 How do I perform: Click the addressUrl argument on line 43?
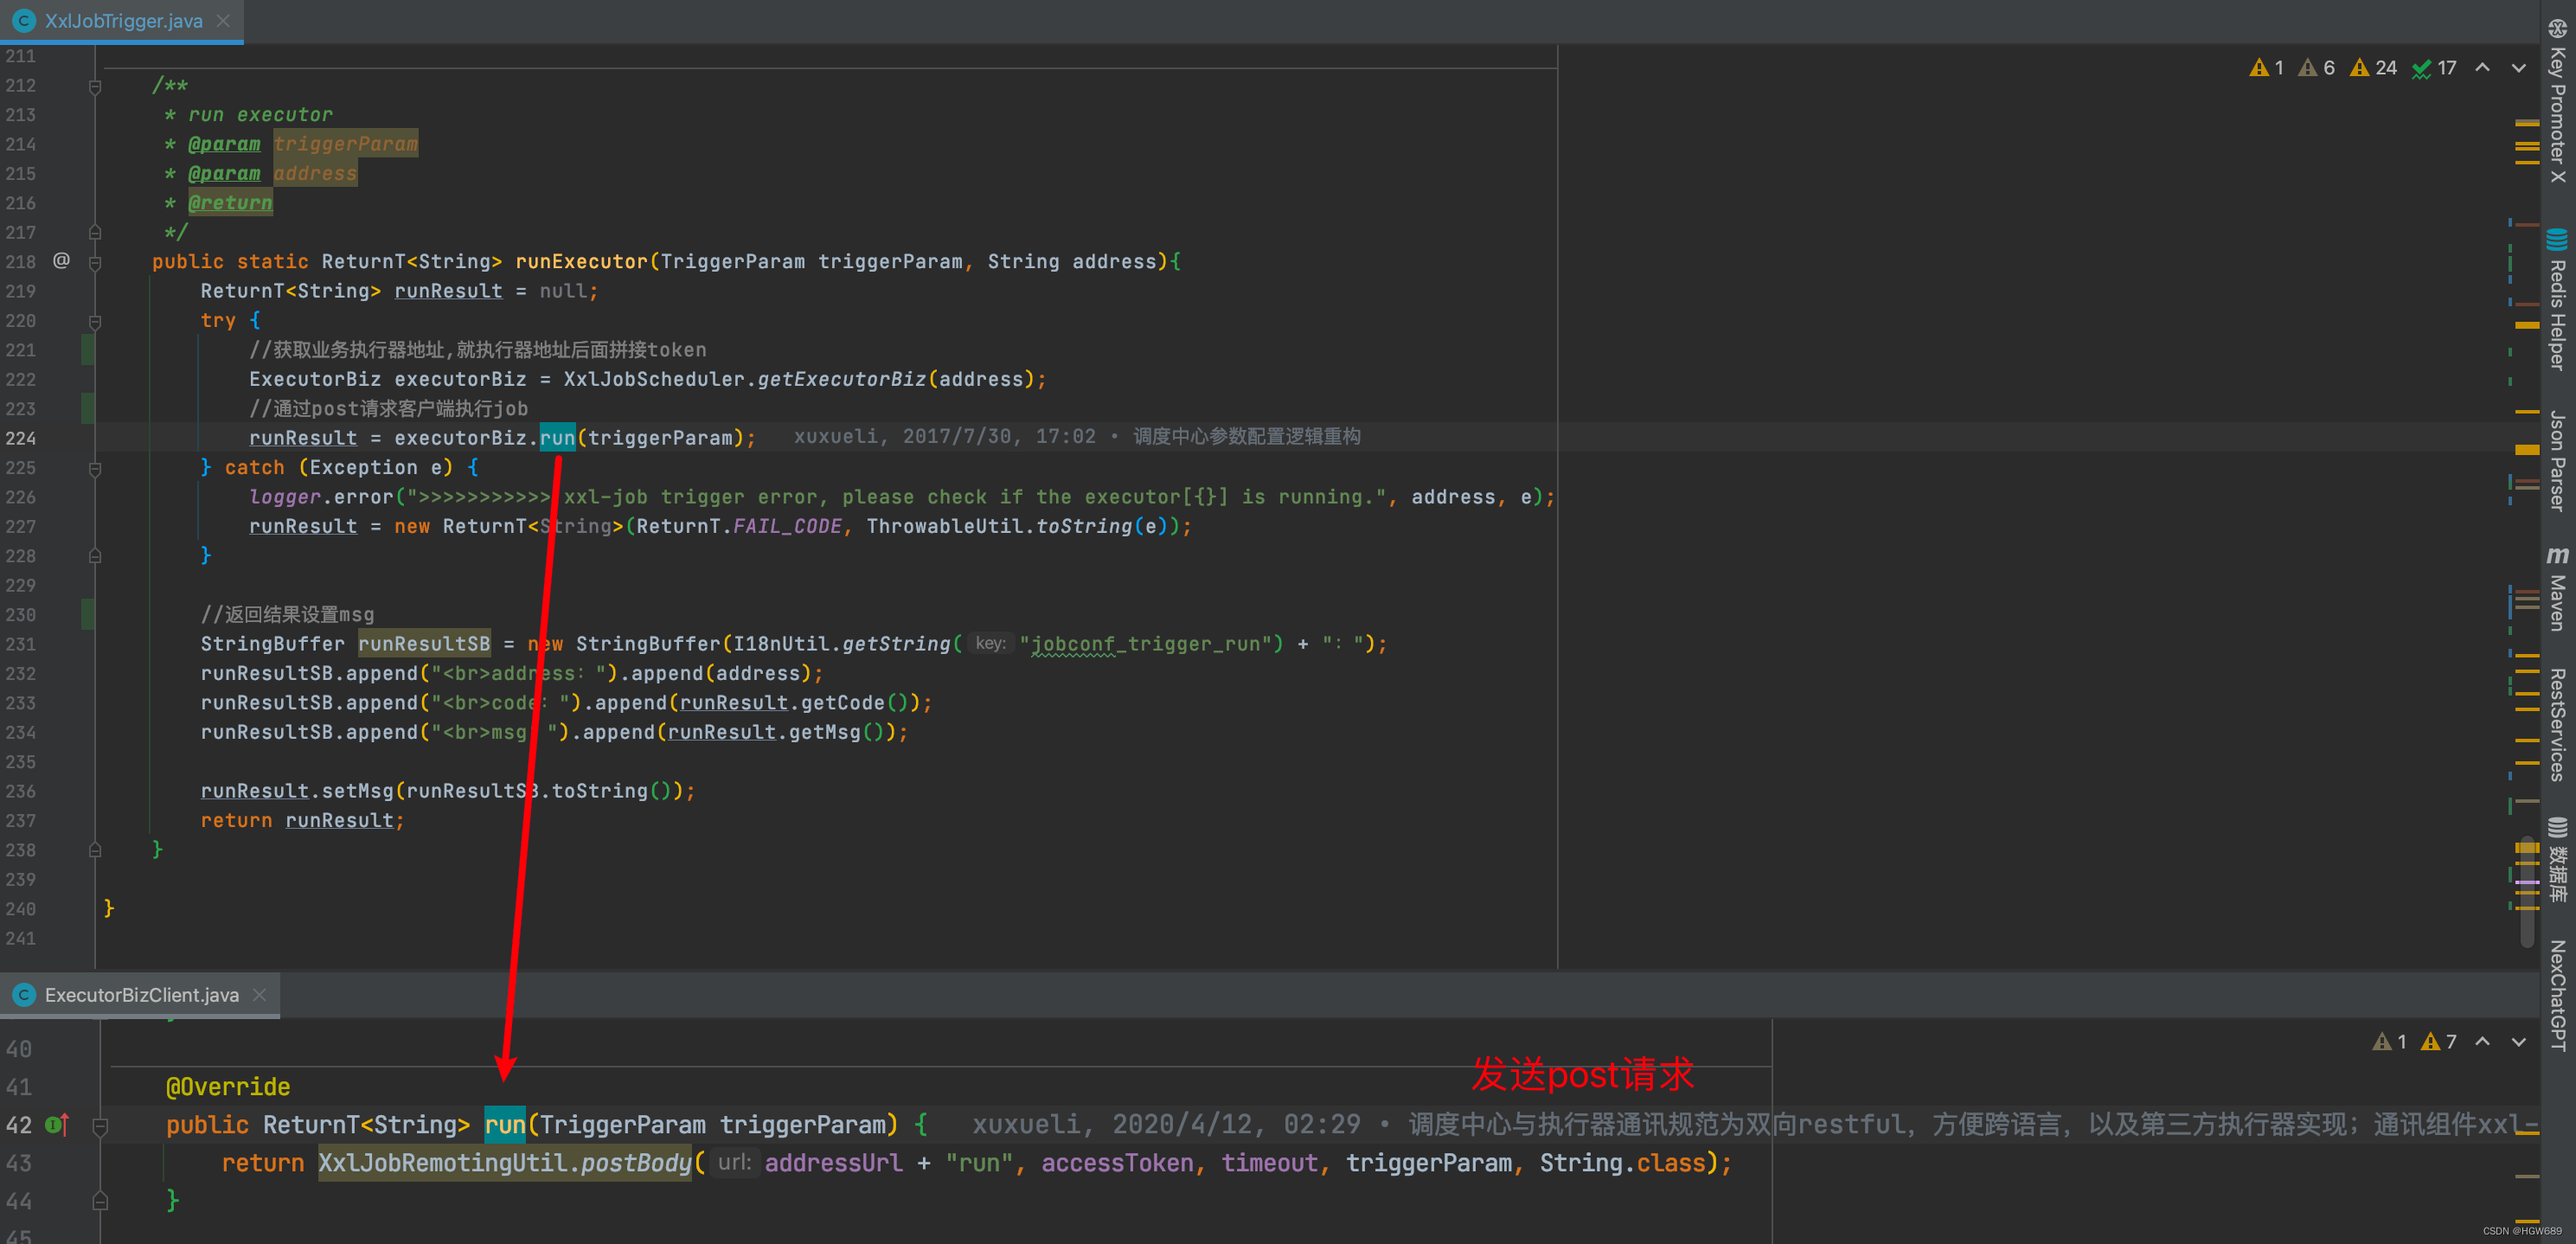pos(833,1163)
